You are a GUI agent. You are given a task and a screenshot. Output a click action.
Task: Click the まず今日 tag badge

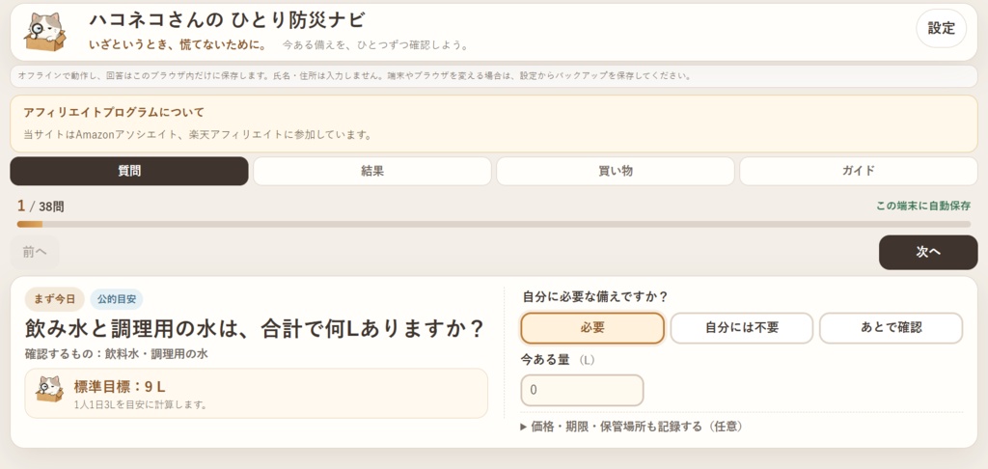coord(54,299)
